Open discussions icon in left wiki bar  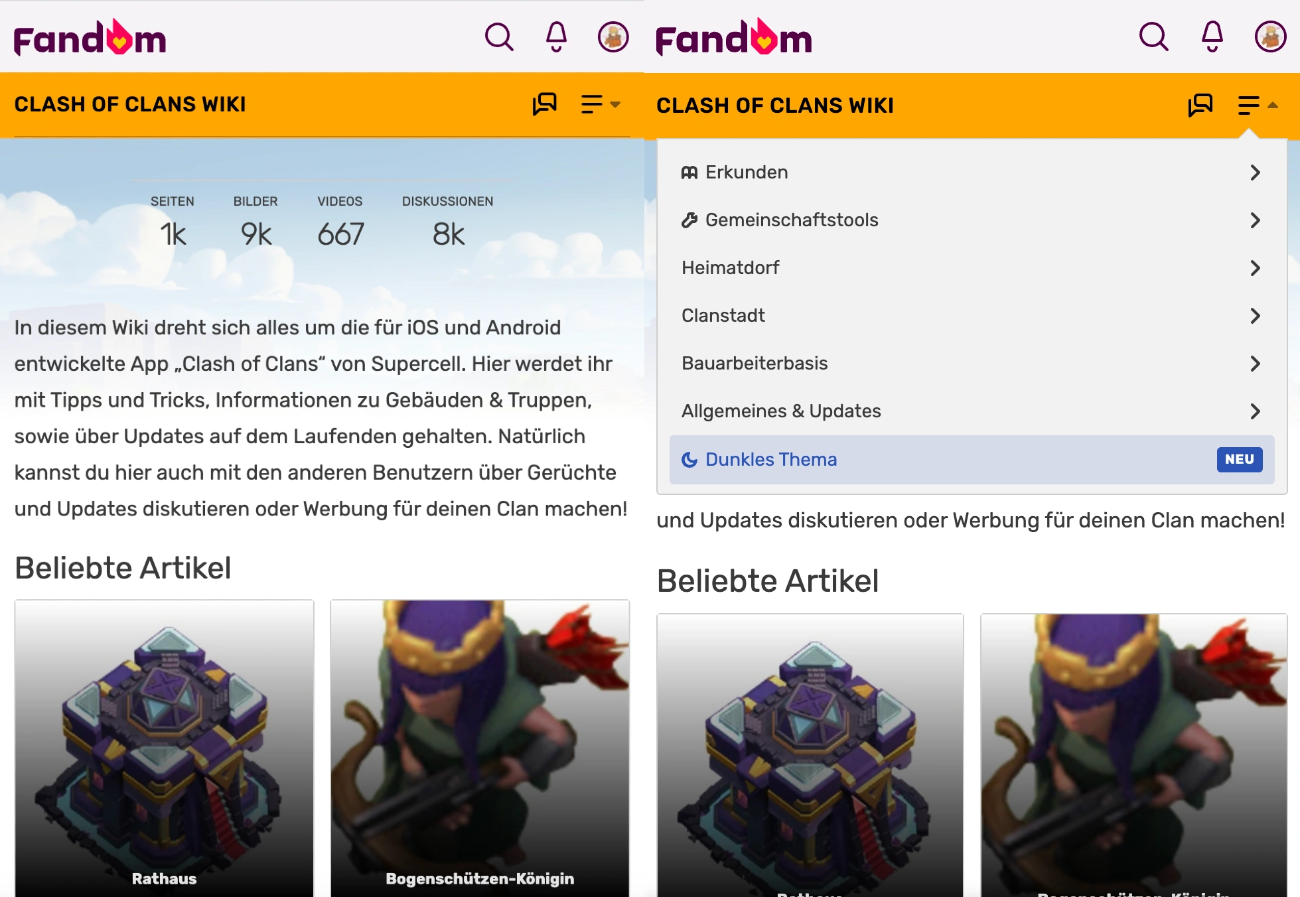pyautogui.click(x=544, y=104)
